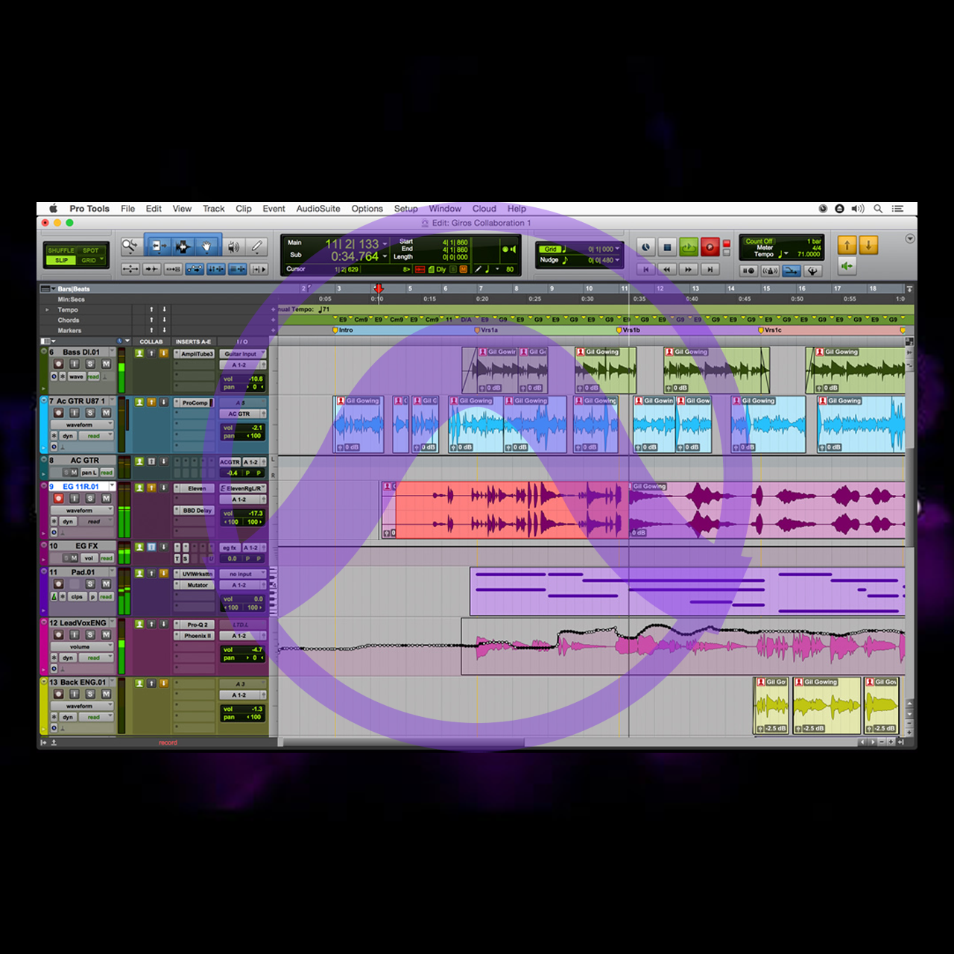Image resolution: width=954 pixels, height=954 pixels.
Task: Choose the Pencil tool
Action: coord(256,246)
